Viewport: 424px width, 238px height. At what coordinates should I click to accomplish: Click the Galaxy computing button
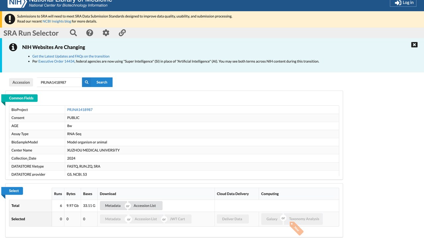pos(272,219)
